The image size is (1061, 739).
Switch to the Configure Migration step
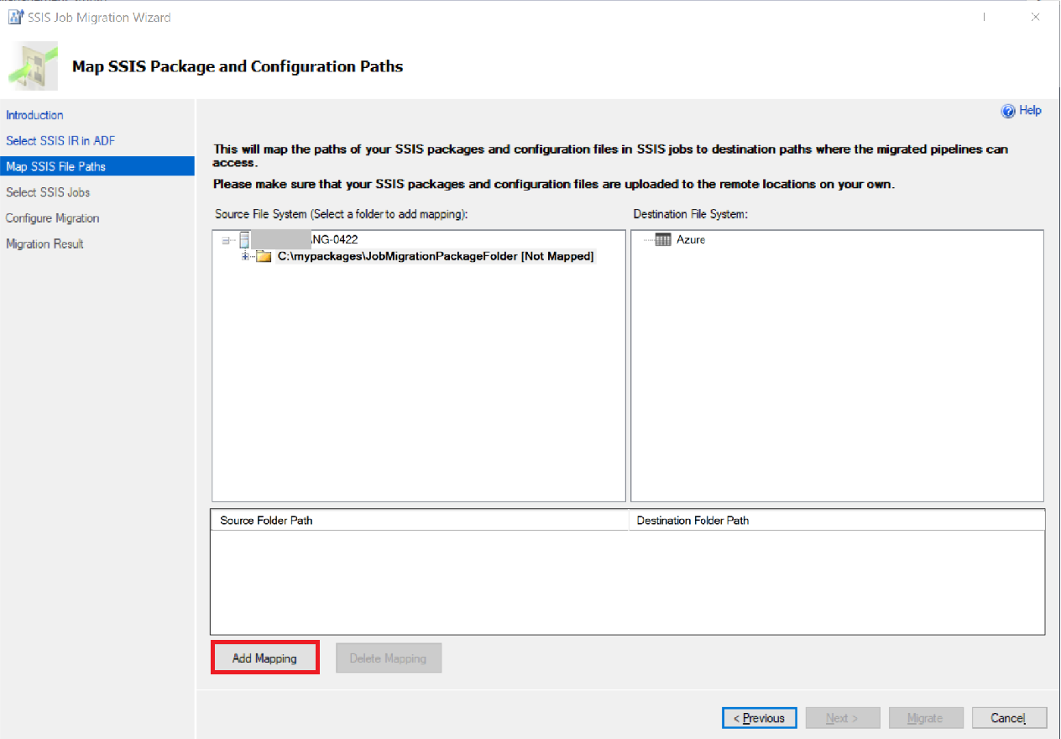coord(53,218)
